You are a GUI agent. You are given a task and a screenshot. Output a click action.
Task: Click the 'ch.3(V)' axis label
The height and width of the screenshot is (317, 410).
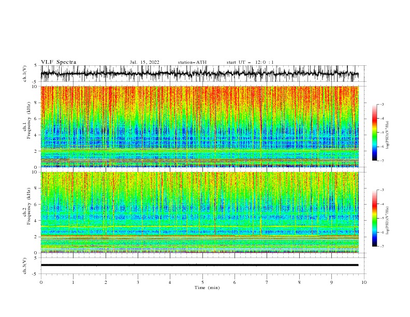pos(25,266)
